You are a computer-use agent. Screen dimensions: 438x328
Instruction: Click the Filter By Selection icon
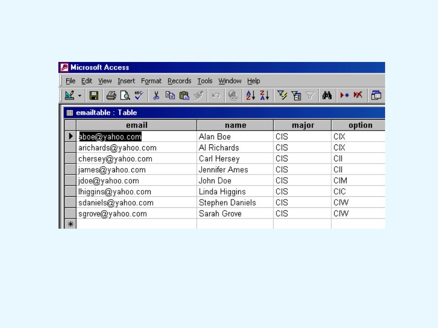pos(282,96)
